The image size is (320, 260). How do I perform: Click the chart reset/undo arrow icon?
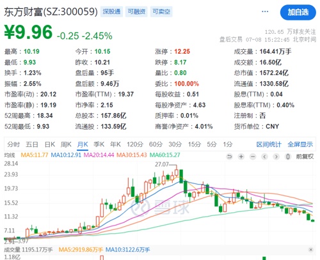coord(230,157)
